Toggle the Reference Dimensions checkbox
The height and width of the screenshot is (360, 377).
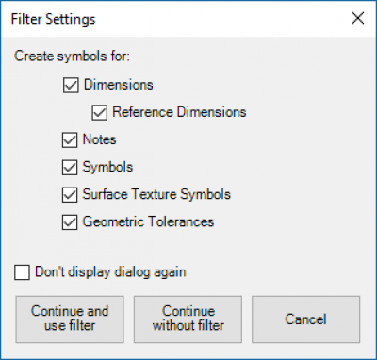100,113
